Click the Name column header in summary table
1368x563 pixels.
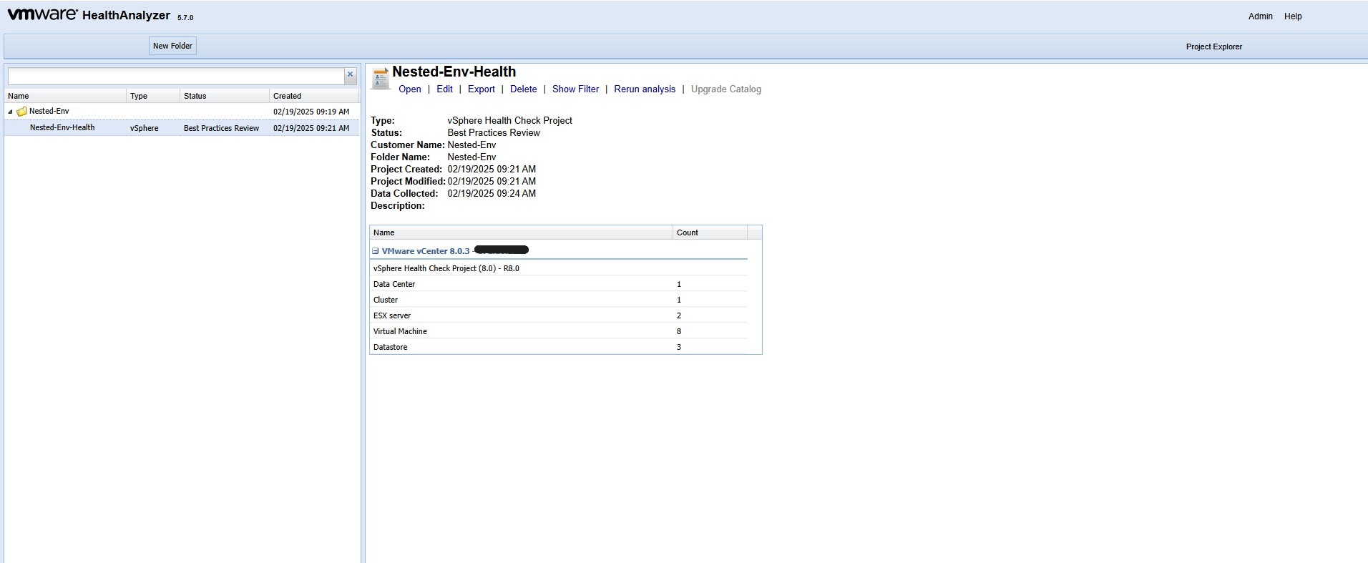[521, 232]
